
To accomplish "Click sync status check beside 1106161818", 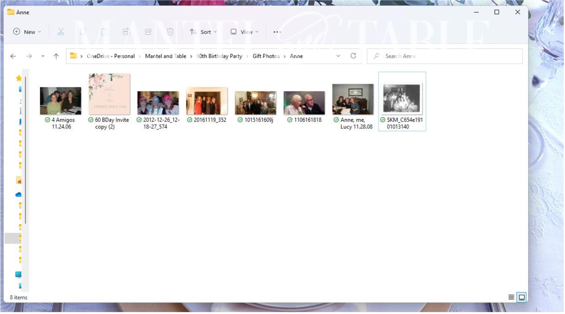I will [x=290, y=120].
